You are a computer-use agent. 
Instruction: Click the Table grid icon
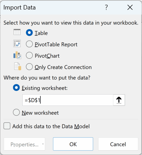tap(17, 32)
